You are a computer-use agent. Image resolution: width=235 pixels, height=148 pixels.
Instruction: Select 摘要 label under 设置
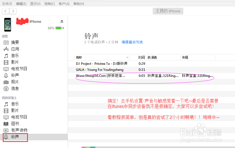pos(15,42)
